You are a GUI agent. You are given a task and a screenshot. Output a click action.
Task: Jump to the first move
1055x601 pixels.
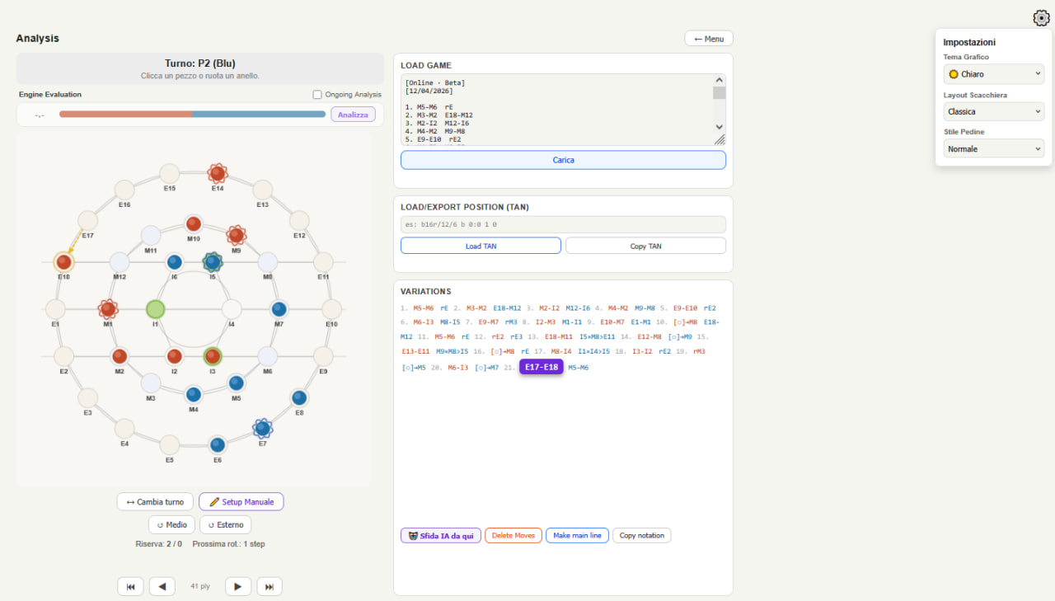pyautogui.click(x=130, y=586)
